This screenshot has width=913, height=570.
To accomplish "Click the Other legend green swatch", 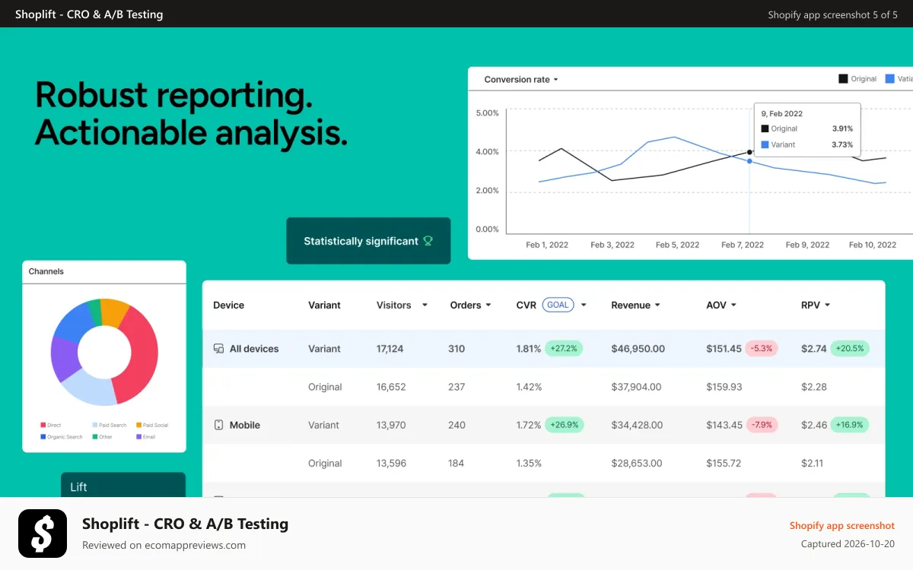I will click(x=94, y=437).
